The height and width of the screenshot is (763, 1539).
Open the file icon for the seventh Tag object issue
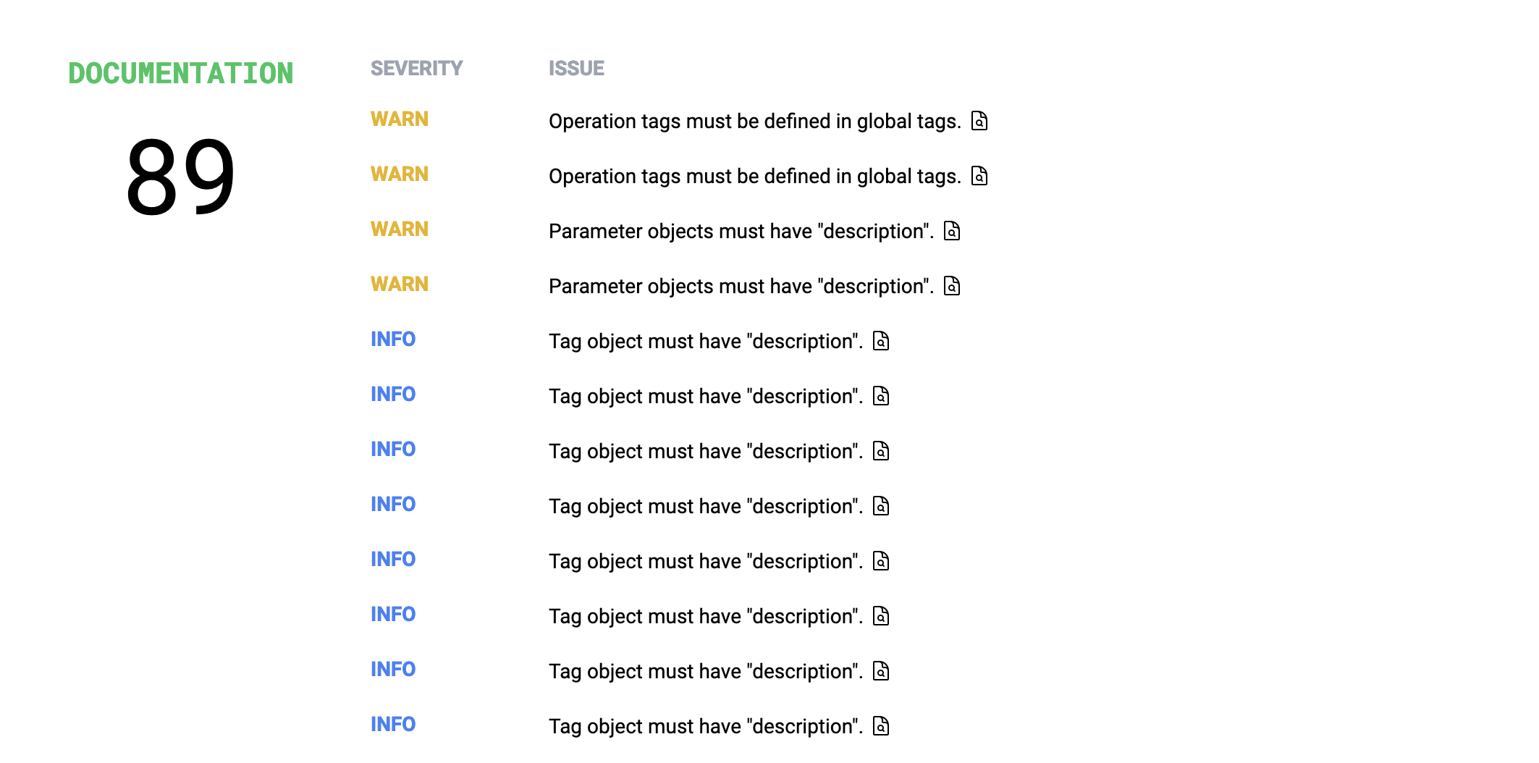click(881, 671)
